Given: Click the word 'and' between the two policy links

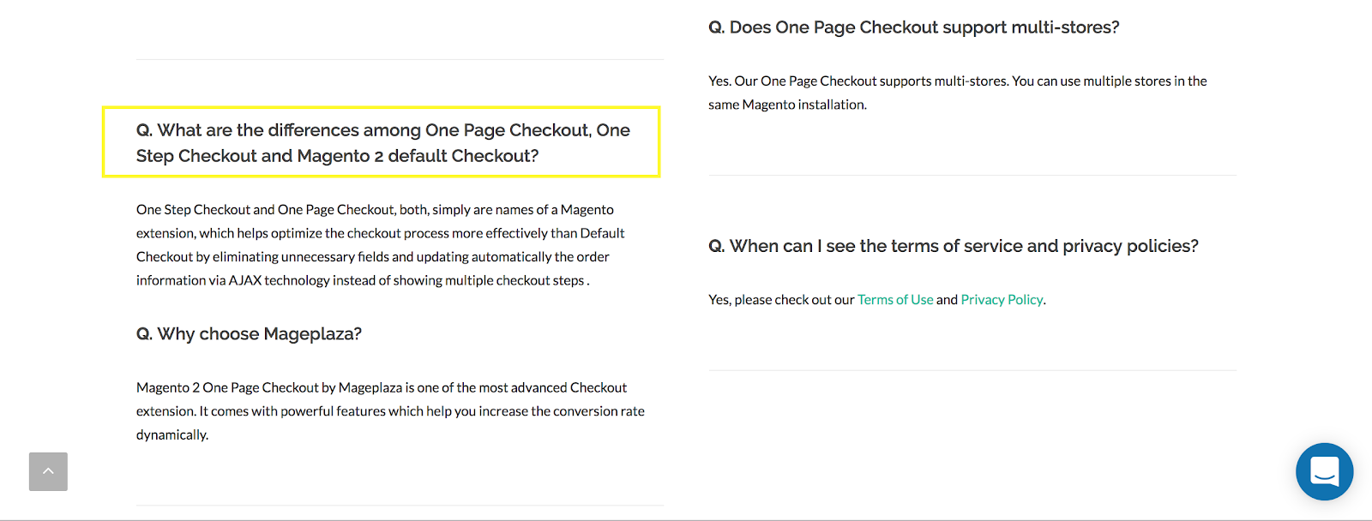Looking at the screenshot, I should coord(947,299).
